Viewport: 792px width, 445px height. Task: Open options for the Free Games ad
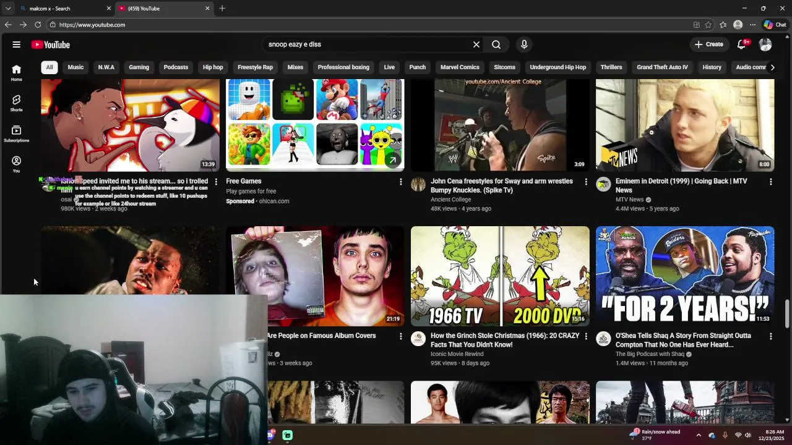400,182
